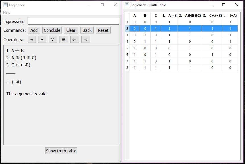The image size is (245, 164).
Task: Select premise line '1. A ⇒ B'
Action: [x=15, y=51]
